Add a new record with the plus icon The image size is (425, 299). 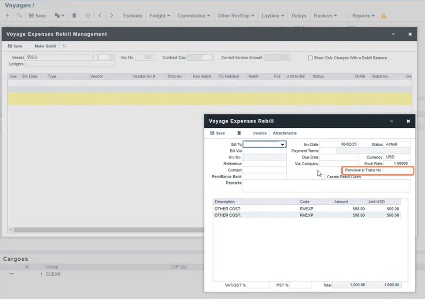pyautogui.click(x=7, y=15)
